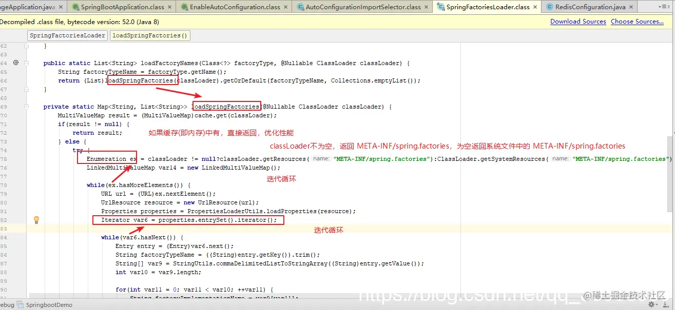
Task: Click the SpringFactoriesLoader.class tab file icon
Action: point(440,7)
